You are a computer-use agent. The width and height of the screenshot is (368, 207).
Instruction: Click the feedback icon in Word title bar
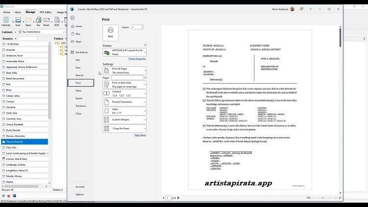click(x=302, y=9)
